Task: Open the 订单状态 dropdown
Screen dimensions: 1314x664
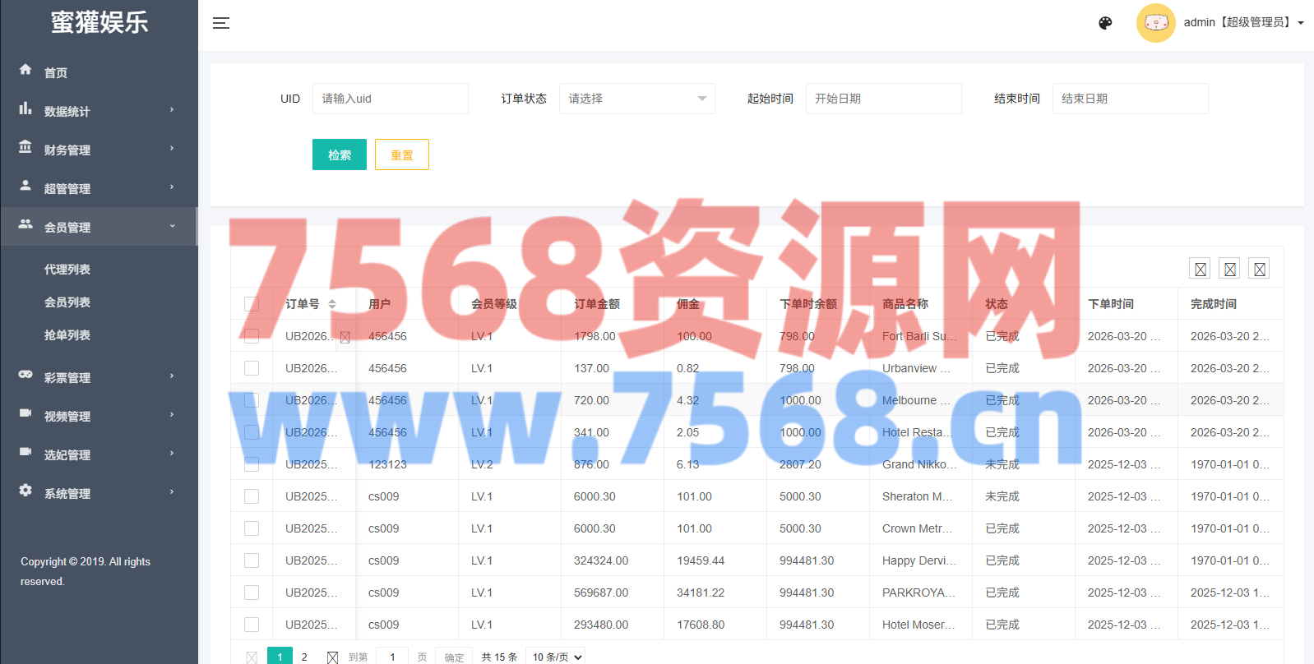Action: pyautogui.click(x=636, y=99)
